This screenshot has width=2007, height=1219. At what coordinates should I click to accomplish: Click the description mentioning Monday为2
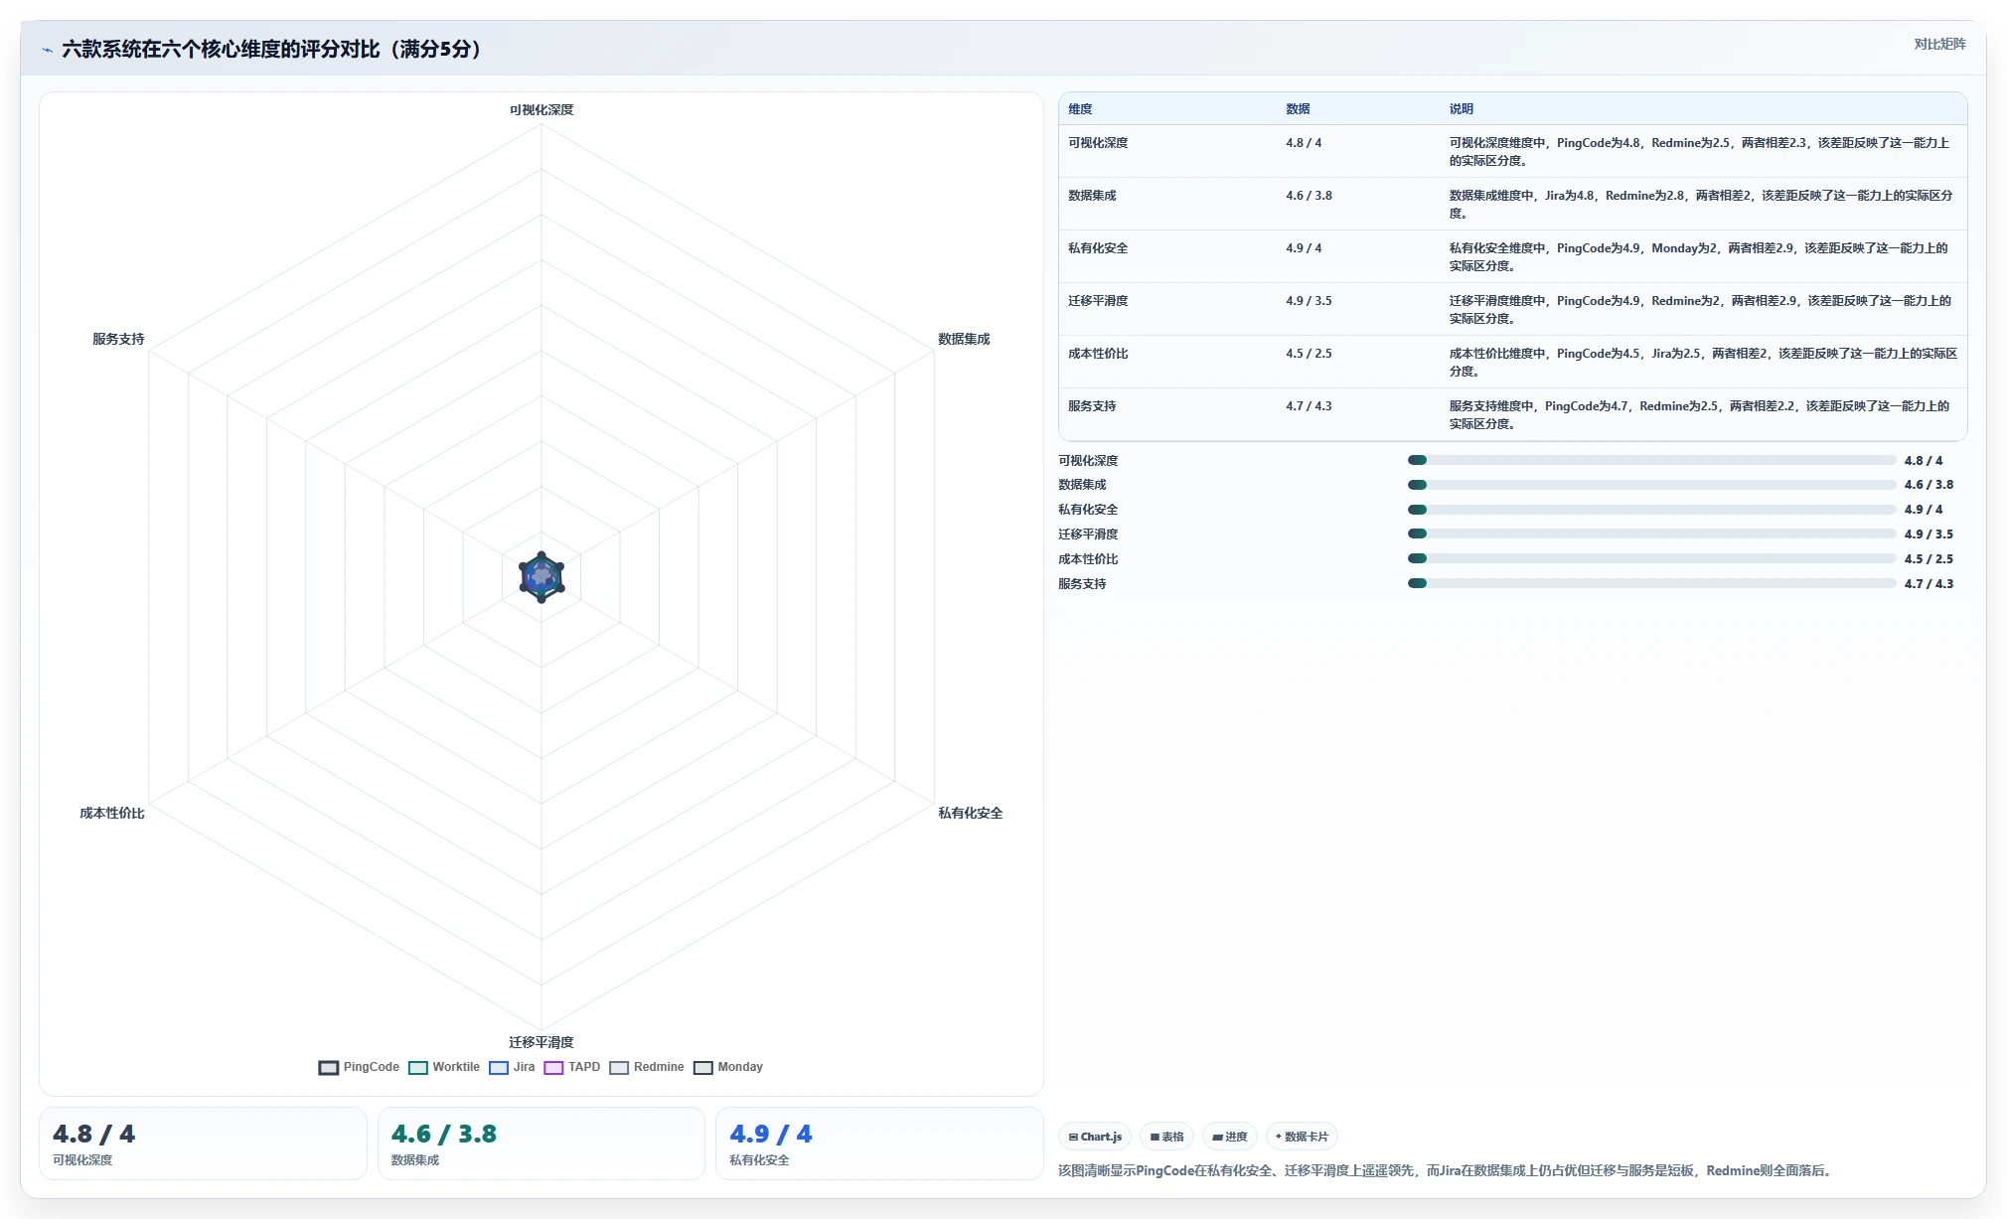(x=1698, y=257)
